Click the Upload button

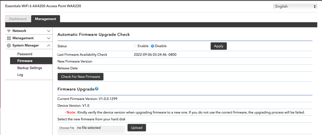[x=137, y=128]
